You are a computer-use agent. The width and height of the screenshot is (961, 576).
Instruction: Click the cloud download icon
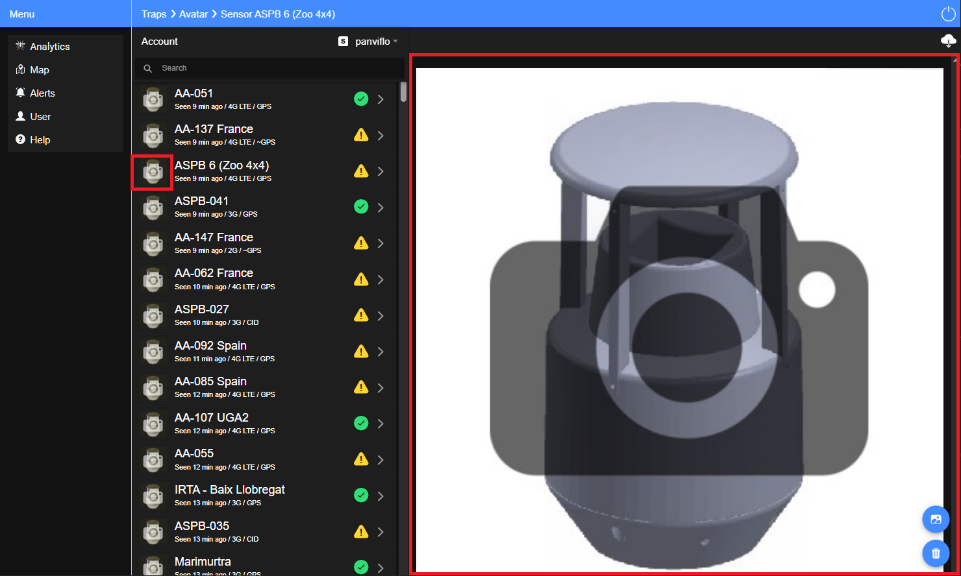pos(948,41)
